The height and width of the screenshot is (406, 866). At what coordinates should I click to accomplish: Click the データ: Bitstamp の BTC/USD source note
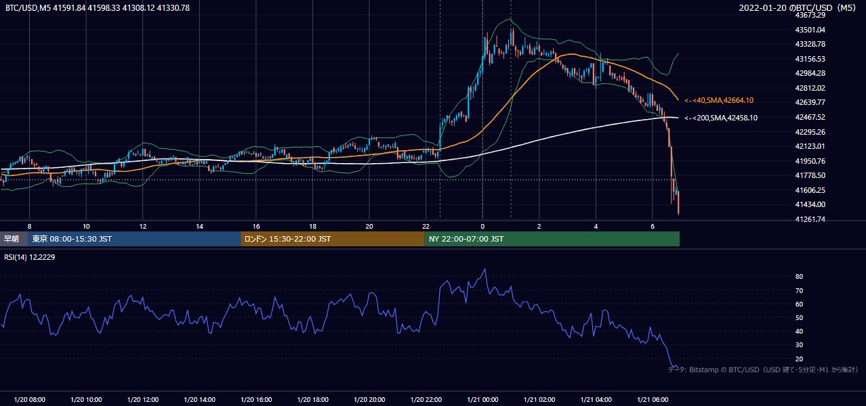[x=764, y=369]
